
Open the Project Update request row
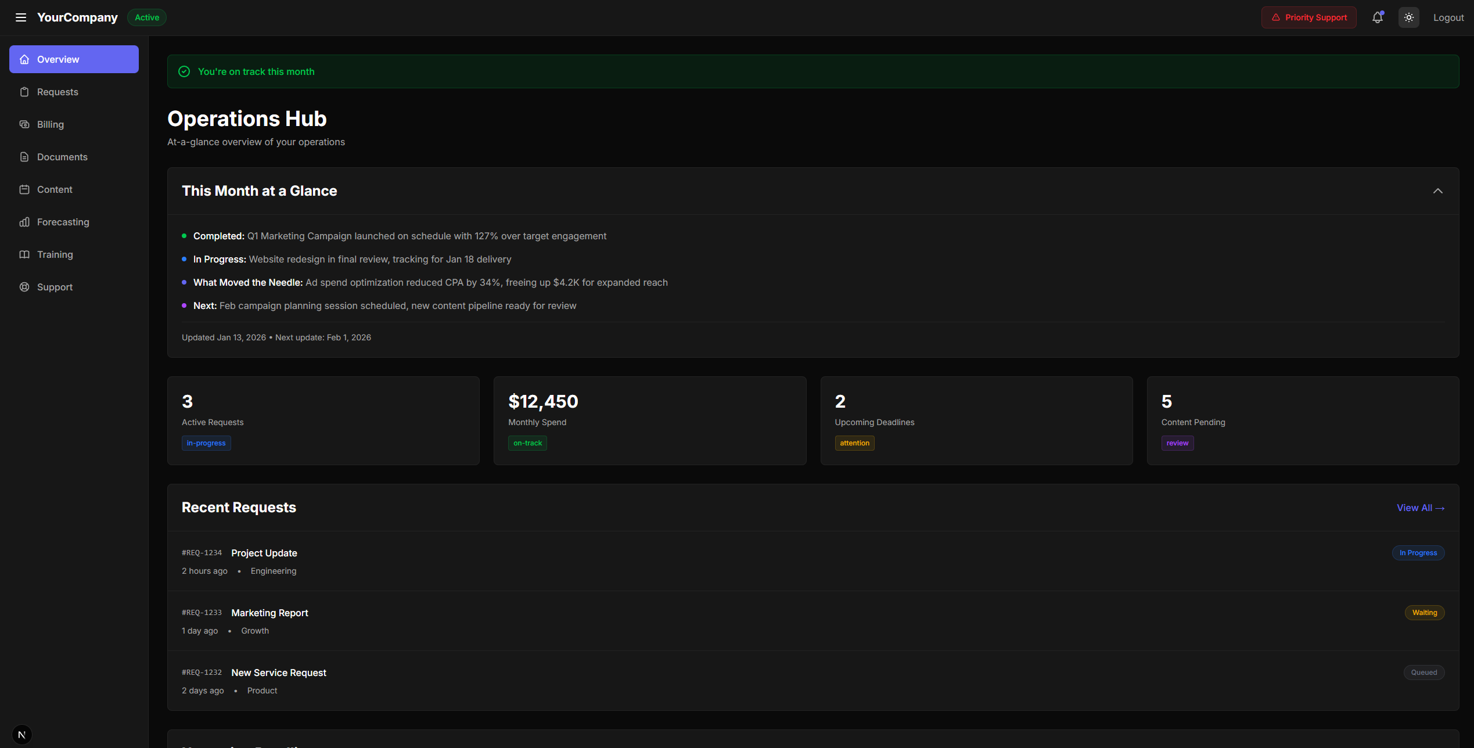(264, 553)
